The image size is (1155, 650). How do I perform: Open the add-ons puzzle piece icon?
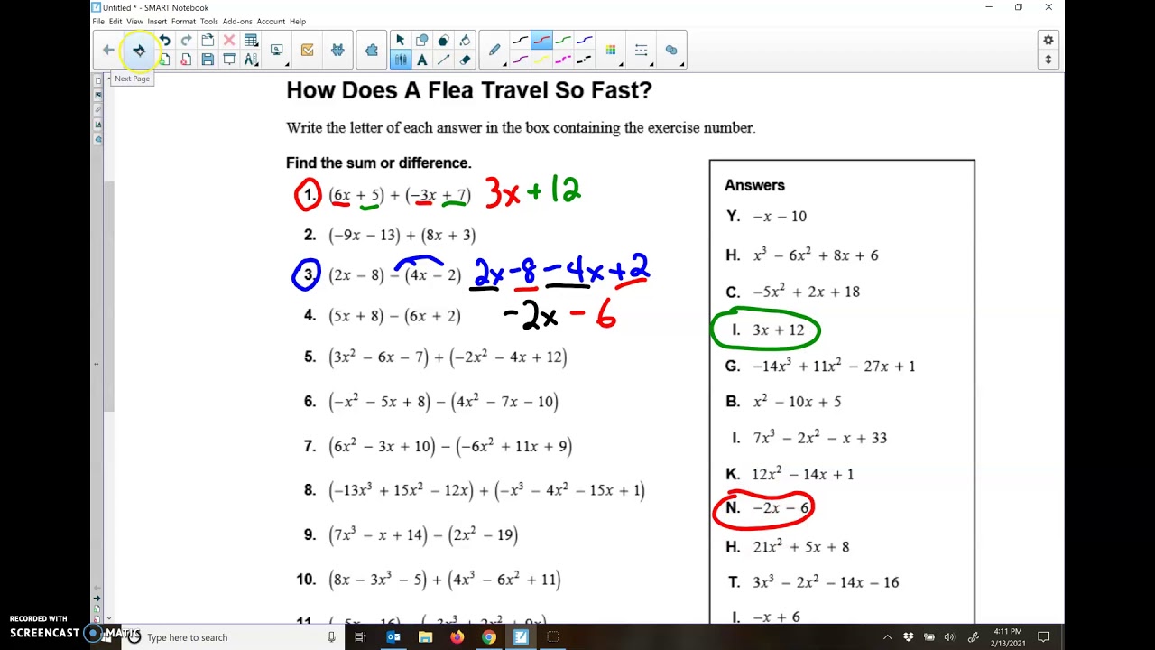(372, 51)
